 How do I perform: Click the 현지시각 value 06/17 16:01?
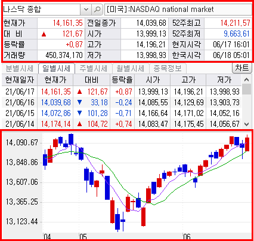click(x=231, y=44)
